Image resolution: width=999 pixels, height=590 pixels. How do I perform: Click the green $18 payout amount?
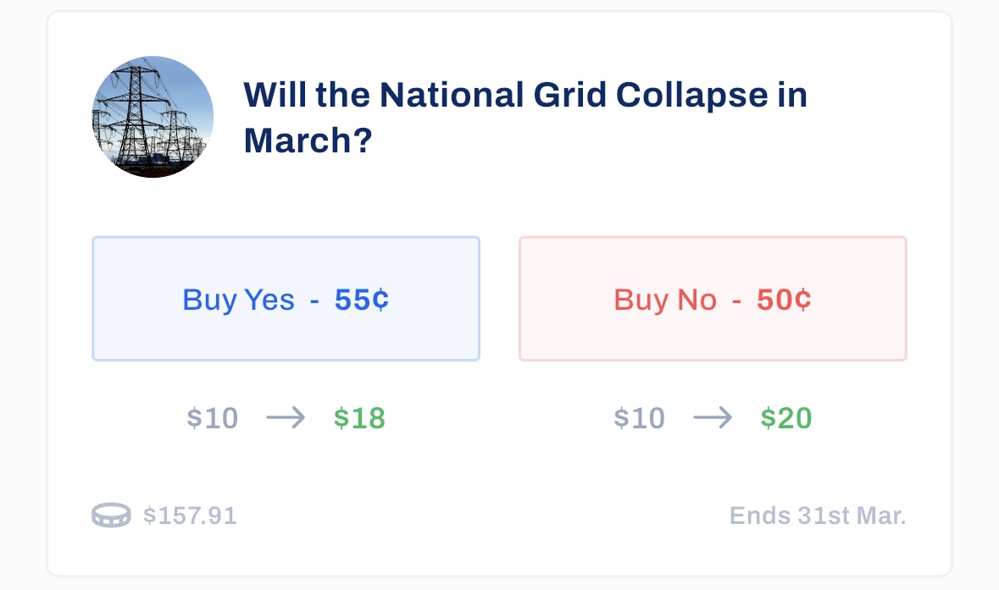[x=359, y=418]
